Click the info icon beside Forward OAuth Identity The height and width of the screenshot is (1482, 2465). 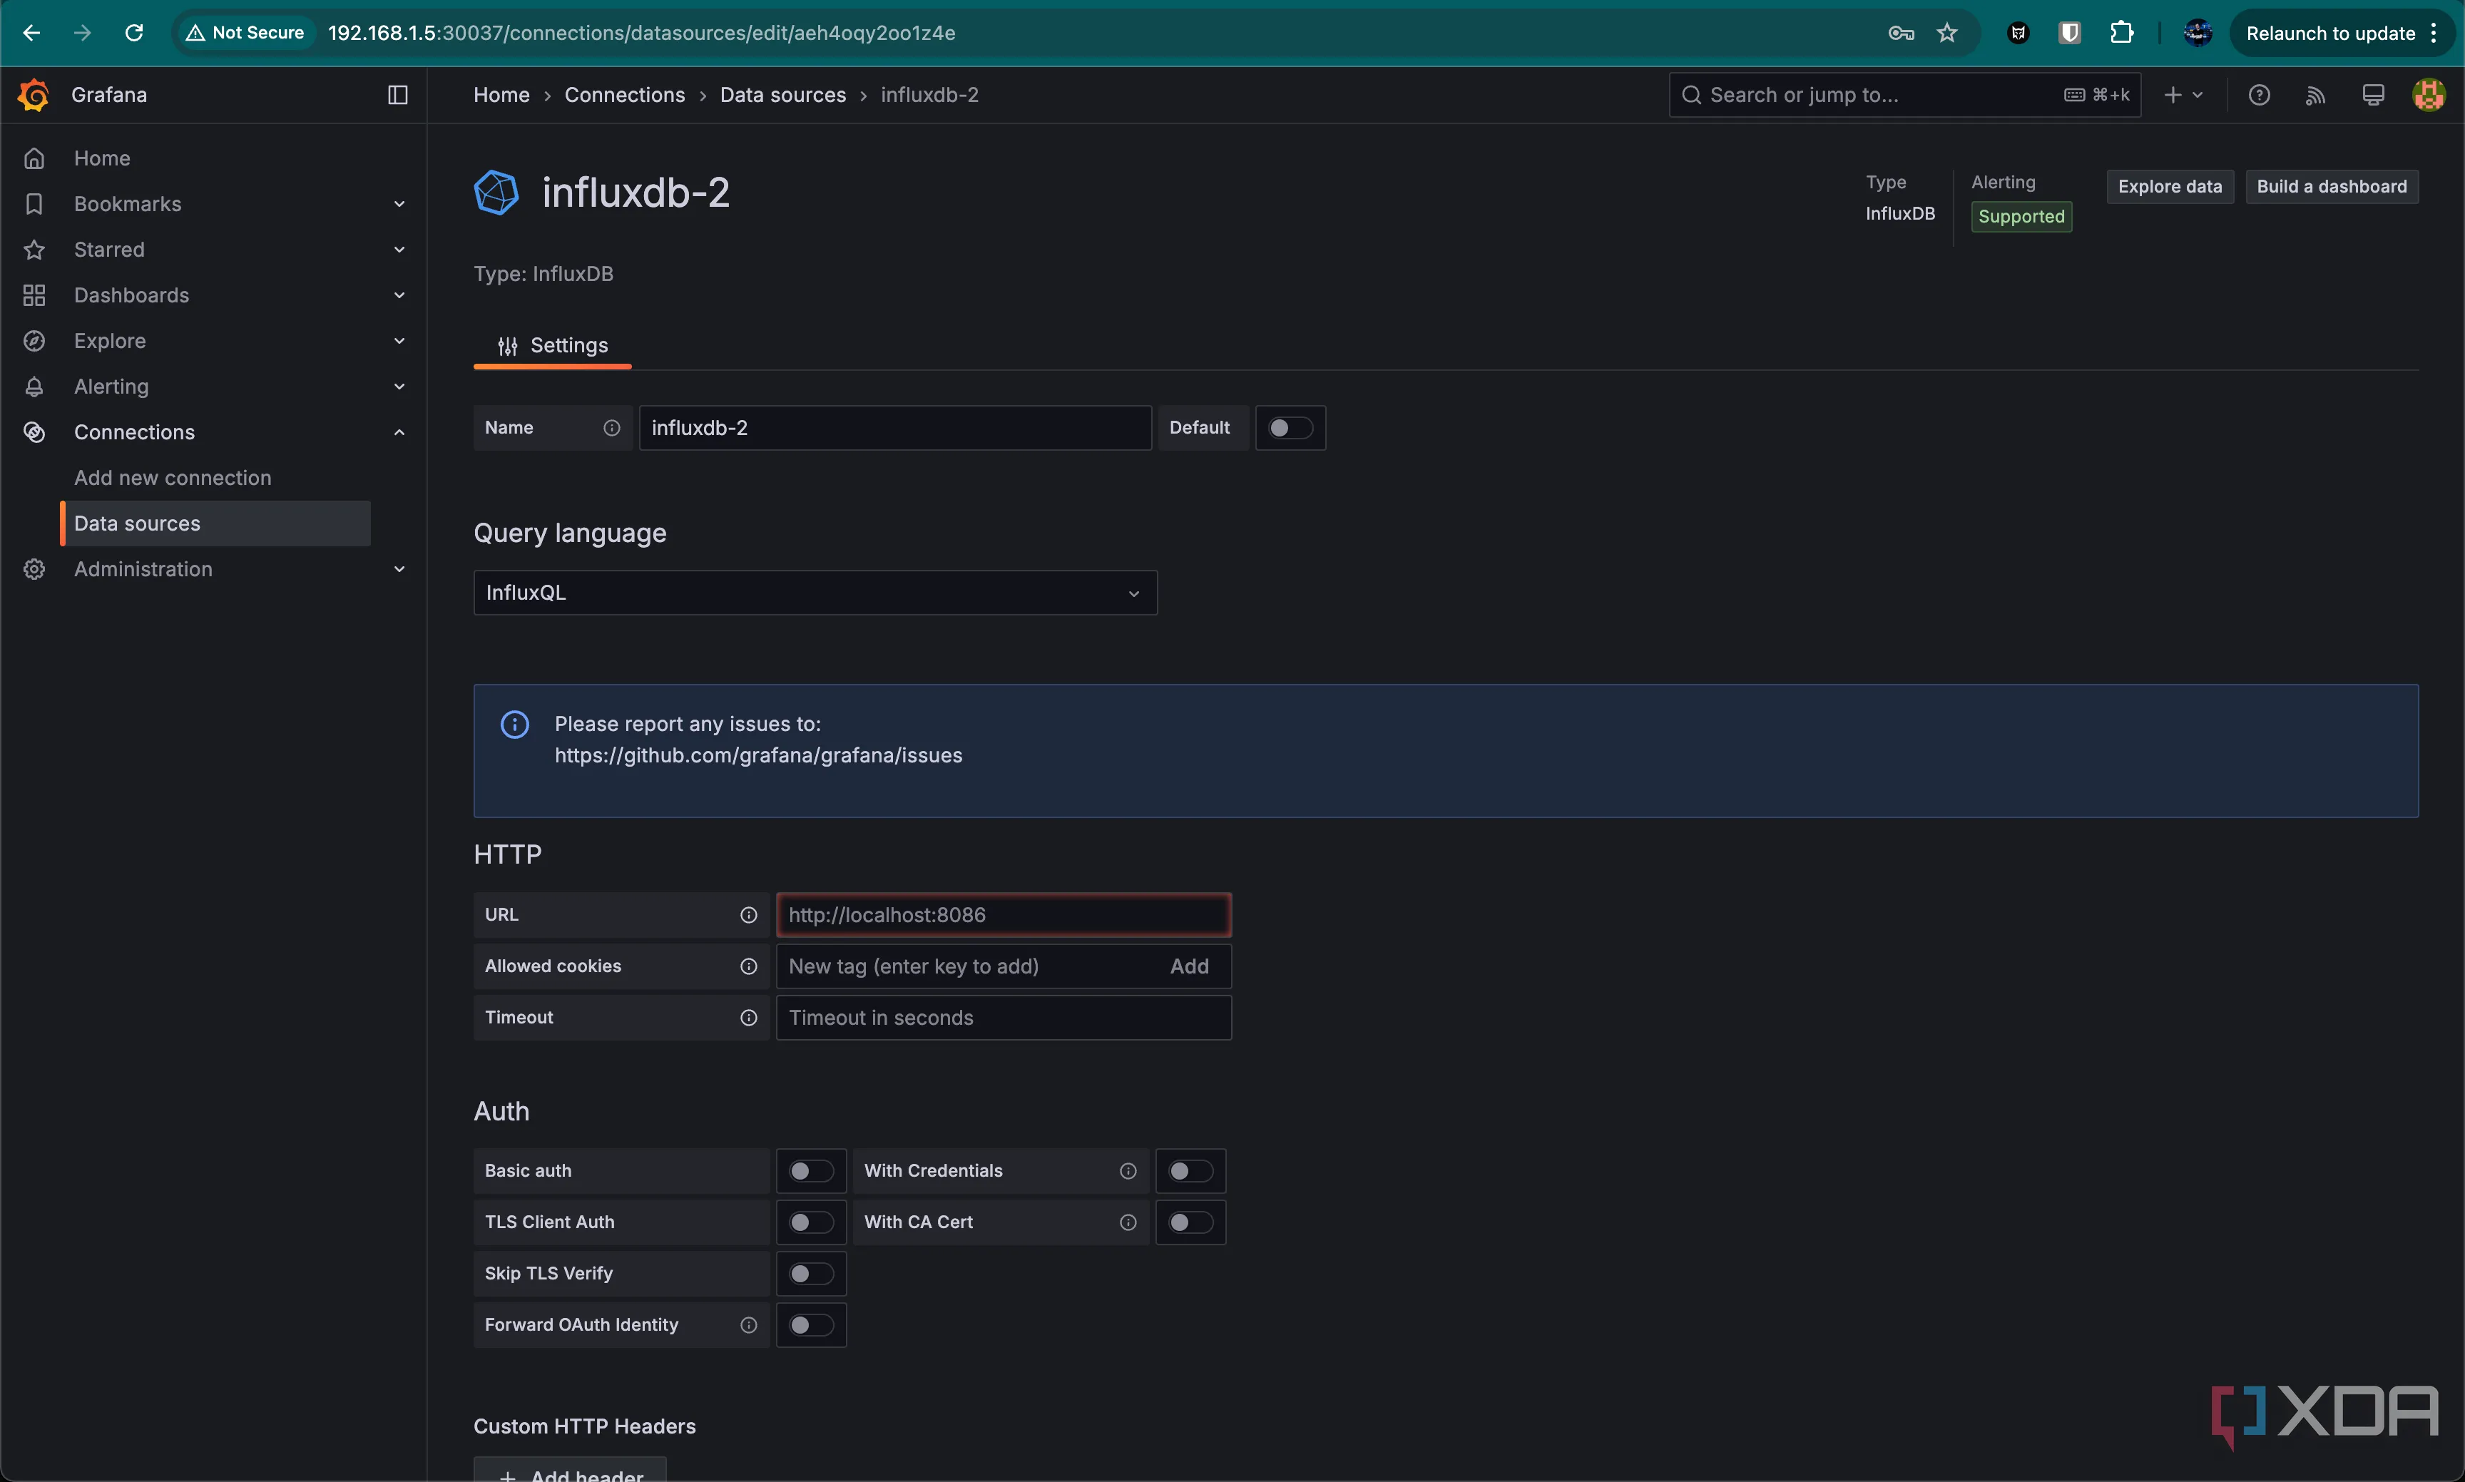748,1324
